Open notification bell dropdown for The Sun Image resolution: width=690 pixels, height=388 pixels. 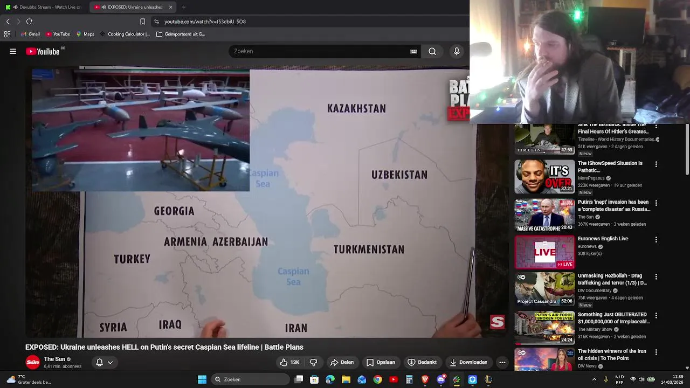click(x=105, y=362)
